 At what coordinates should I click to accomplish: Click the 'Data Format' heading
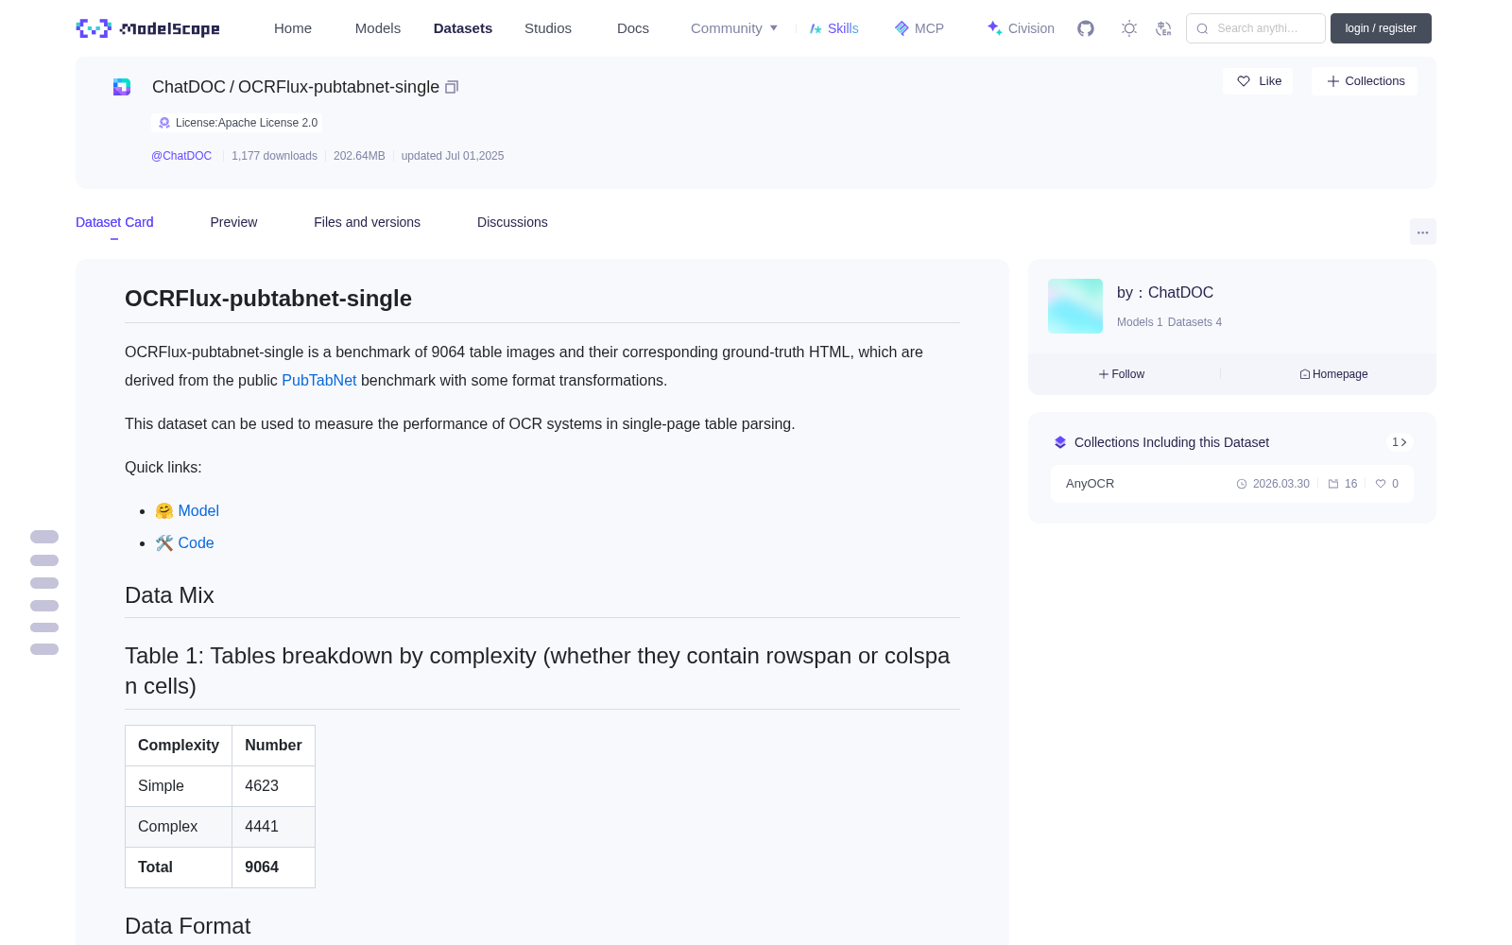pos(187,926)
